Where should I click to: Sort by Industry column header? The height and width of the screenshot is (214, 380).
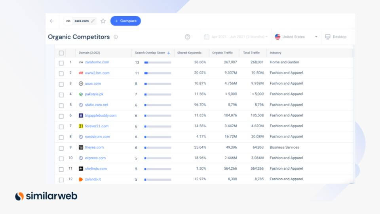pyautogui.click(x=275, y=53)
